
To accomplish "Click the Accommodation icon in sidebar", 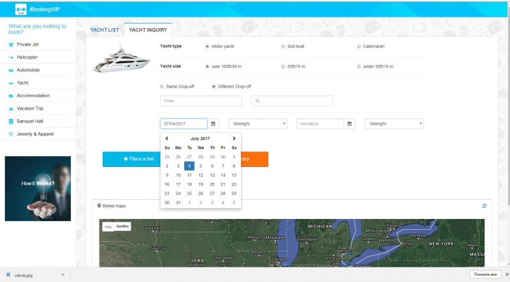I will point(11,96).
